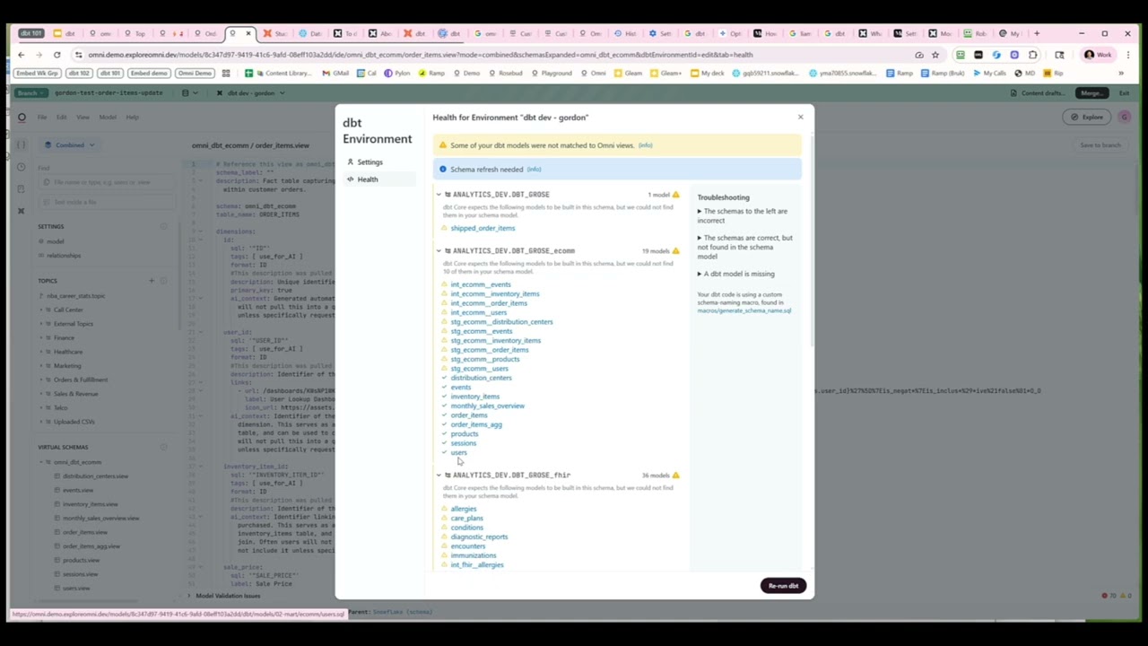Collapse the ANALYTICS_DEV.DBT_GROSE_fhir schema section
Image resolution: width=1148 pixels, height=646 pixels.
pos(439,476)
